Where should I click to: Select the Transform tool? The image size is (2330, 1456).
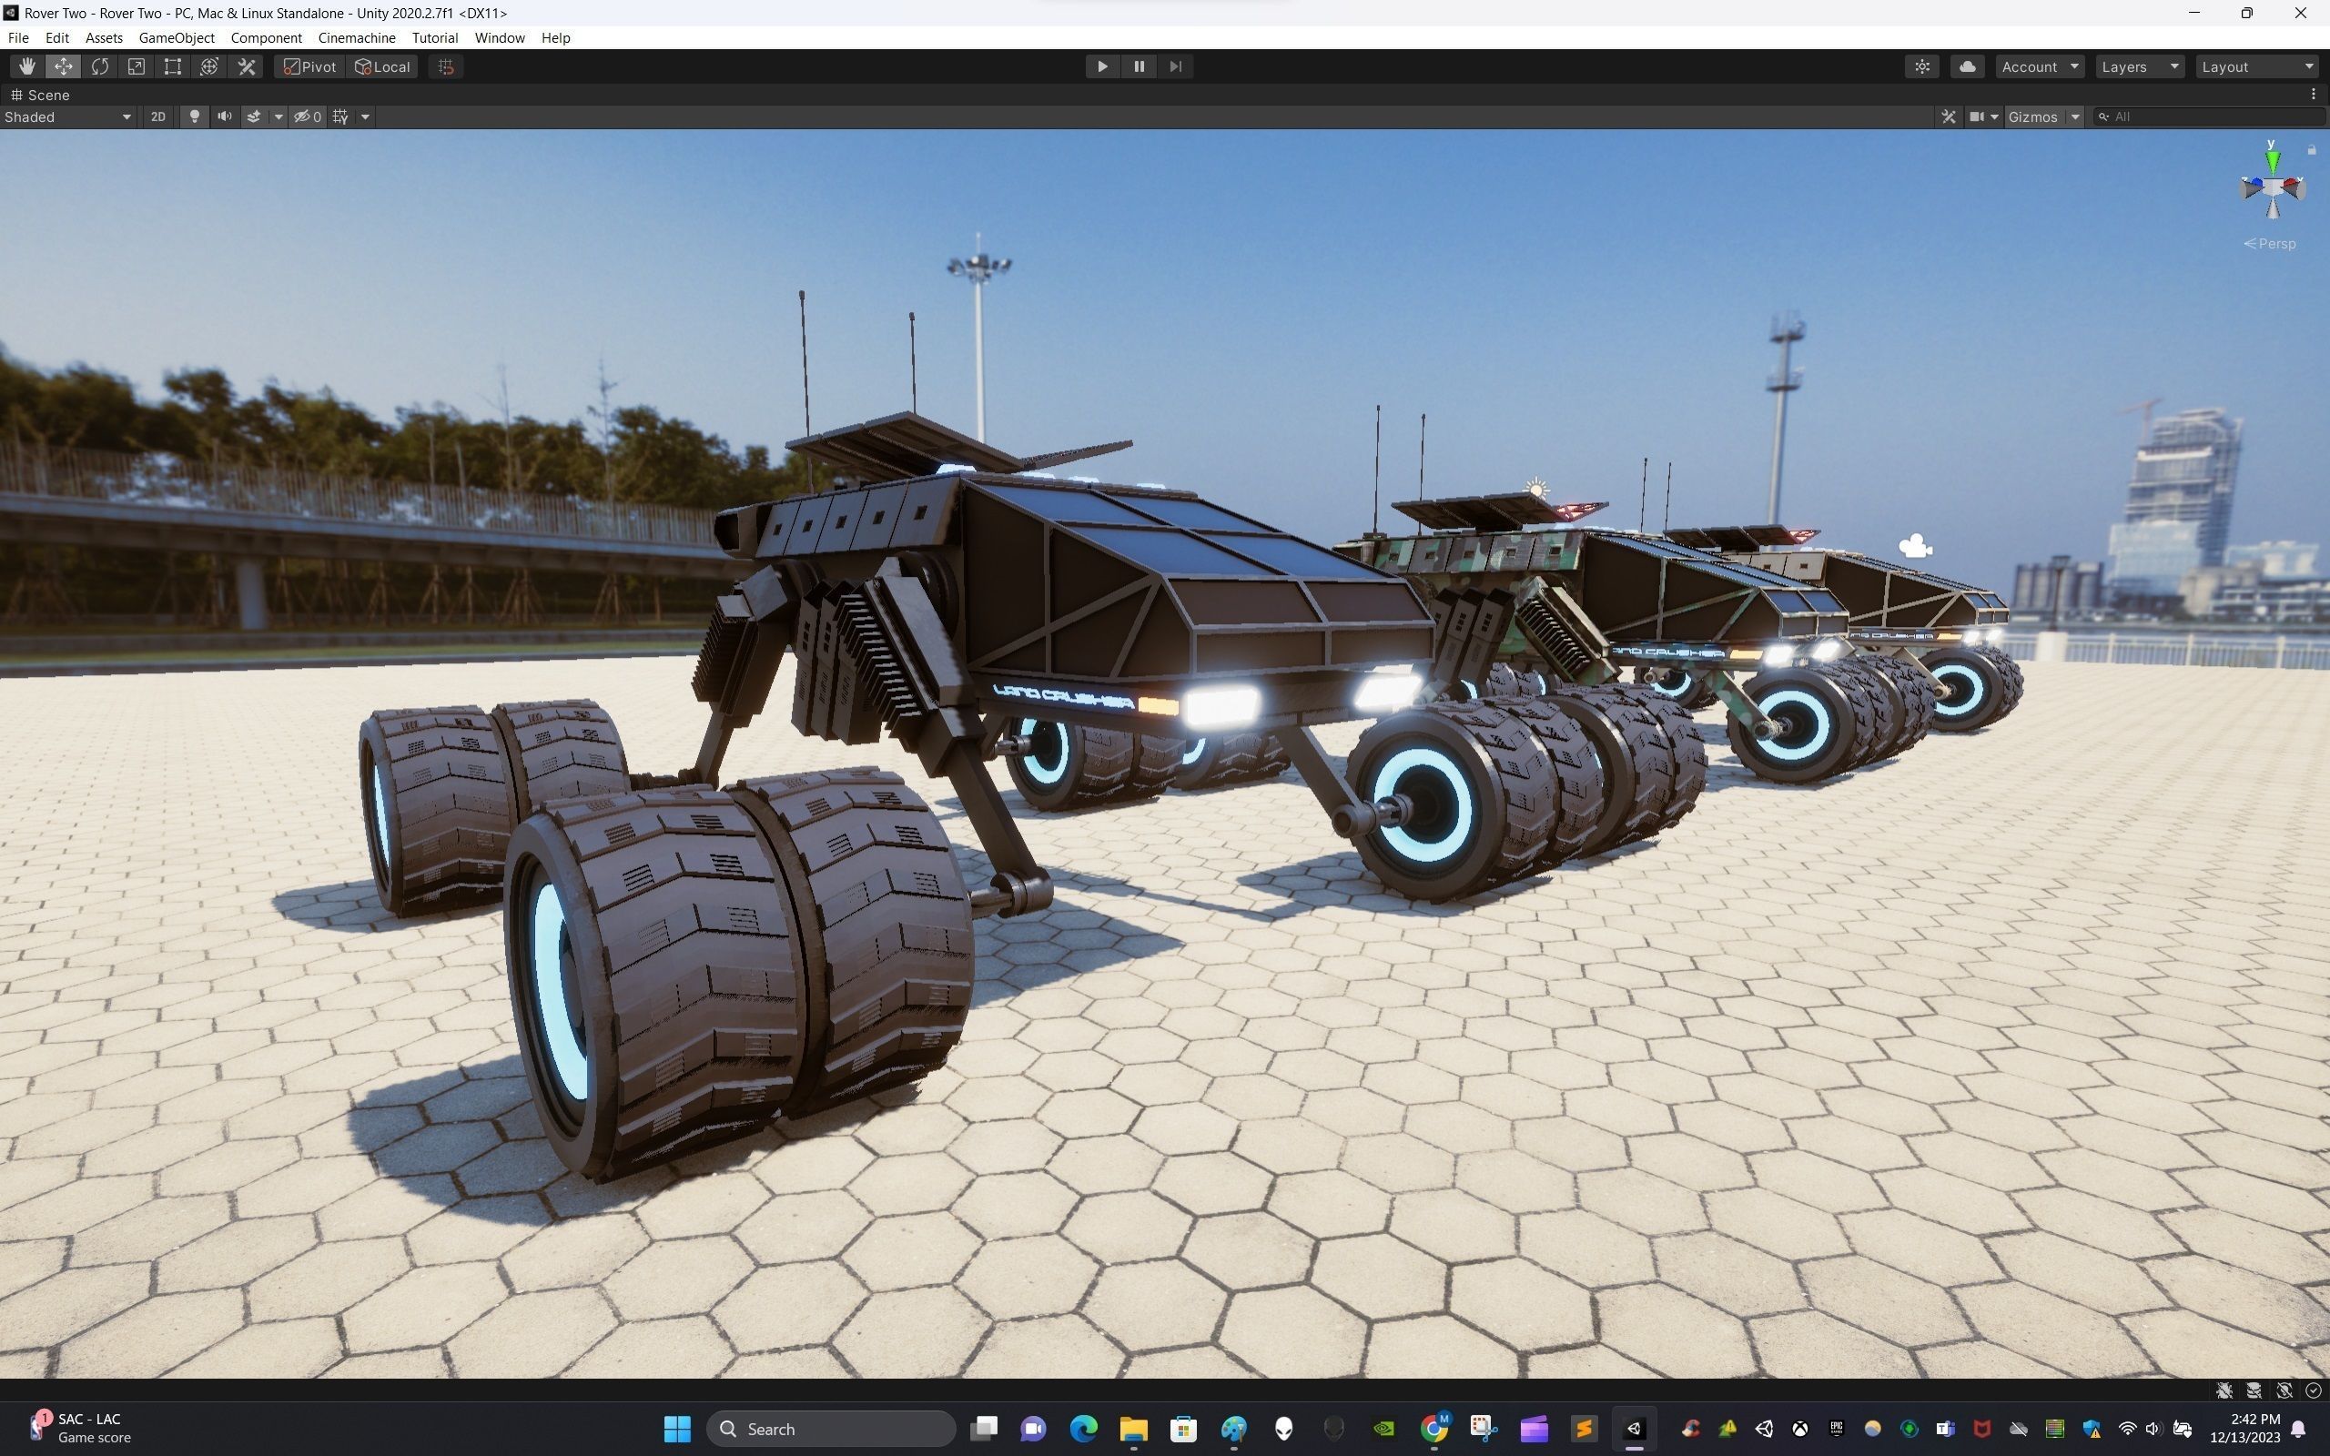coord(209,66)
